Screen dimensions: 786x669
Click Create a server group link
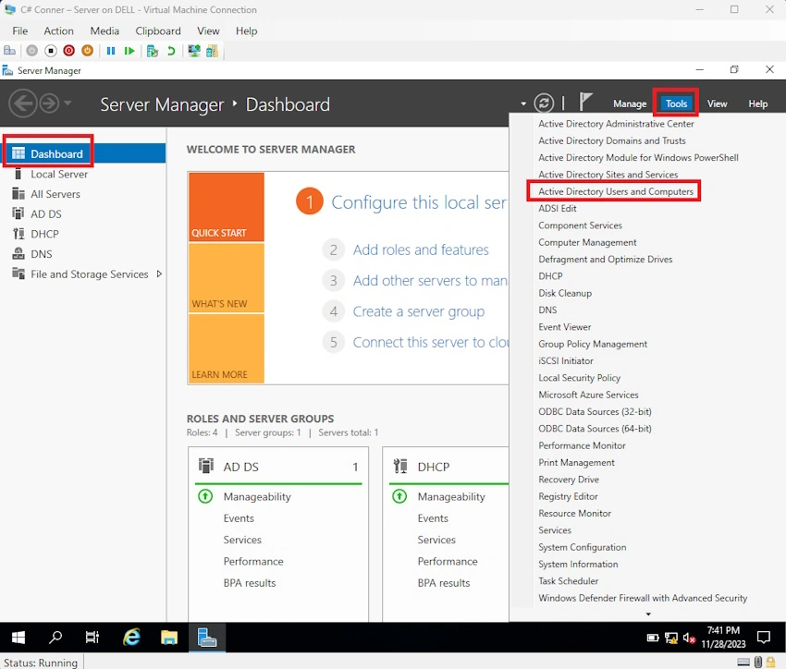coord(419,311)
